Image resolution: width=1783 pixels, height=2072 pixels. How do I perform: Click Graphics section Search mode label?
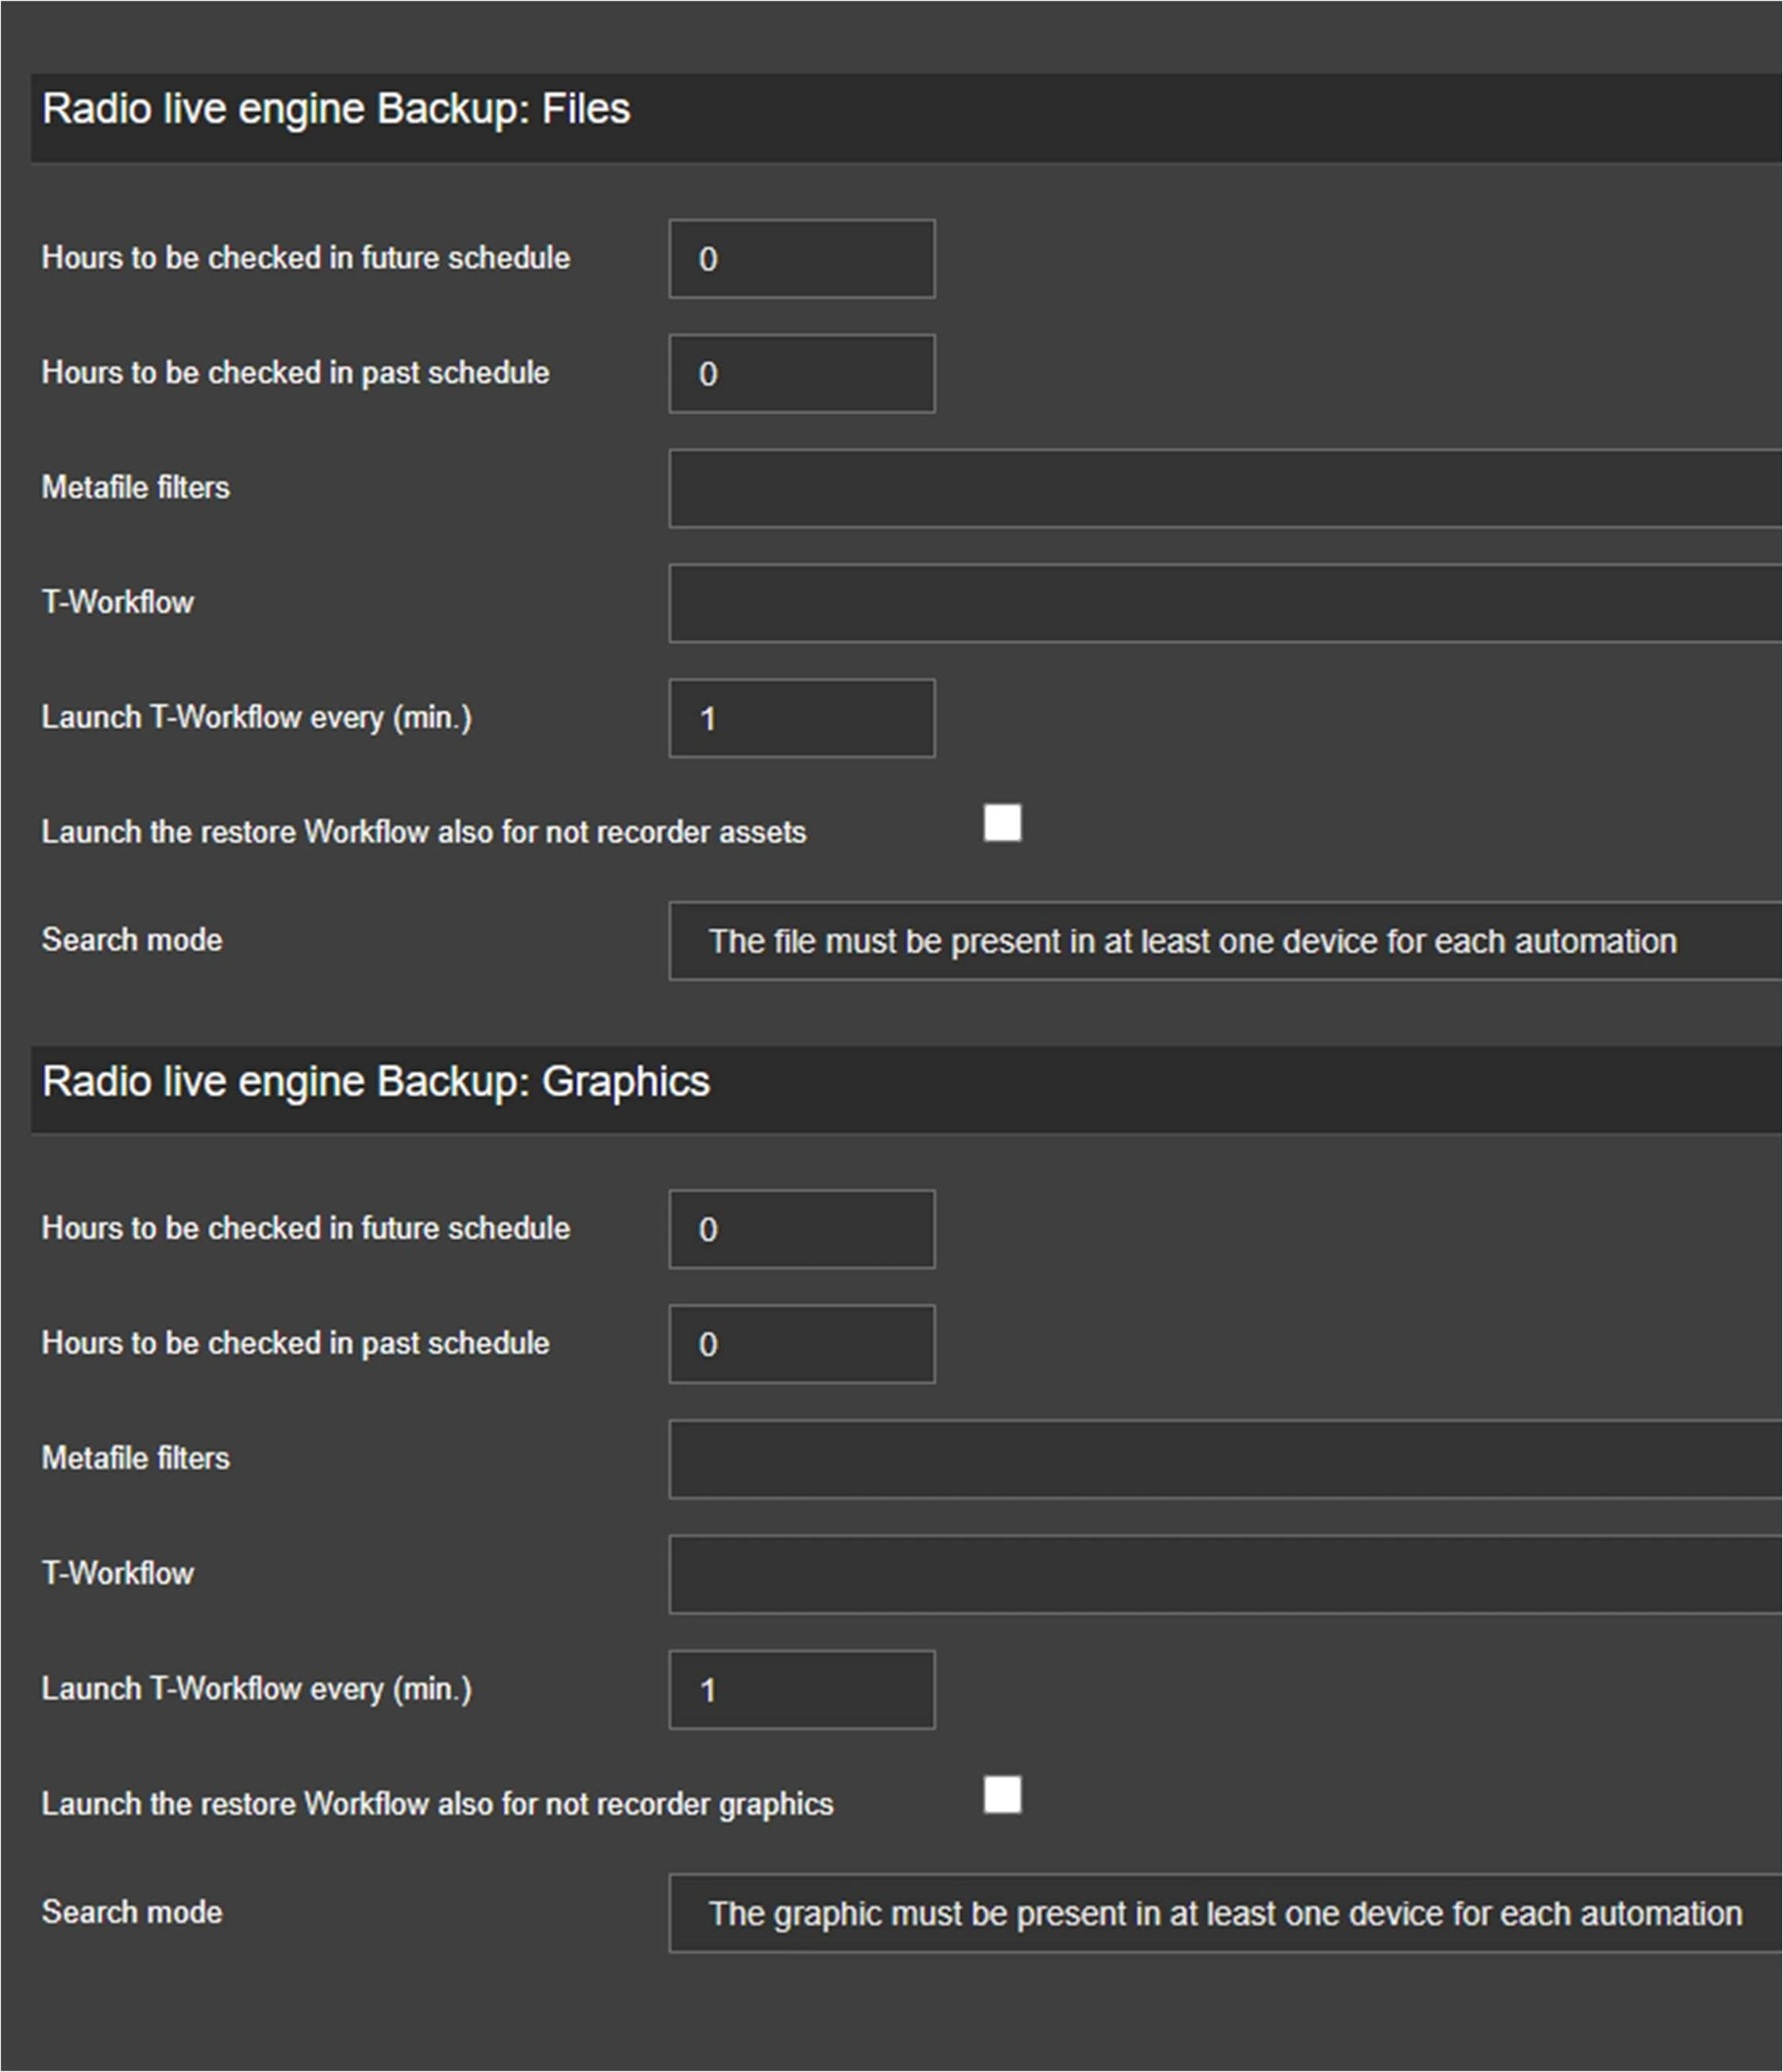click(132, 1912)
